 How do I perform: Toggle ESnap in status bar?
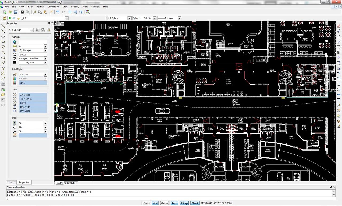coord(184,203)
